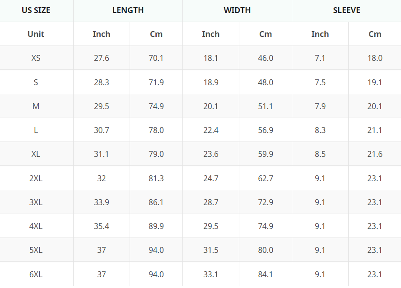The image size is (401, 288).
Task: Click the 5XL size row label
Action: tap(36, 250)
